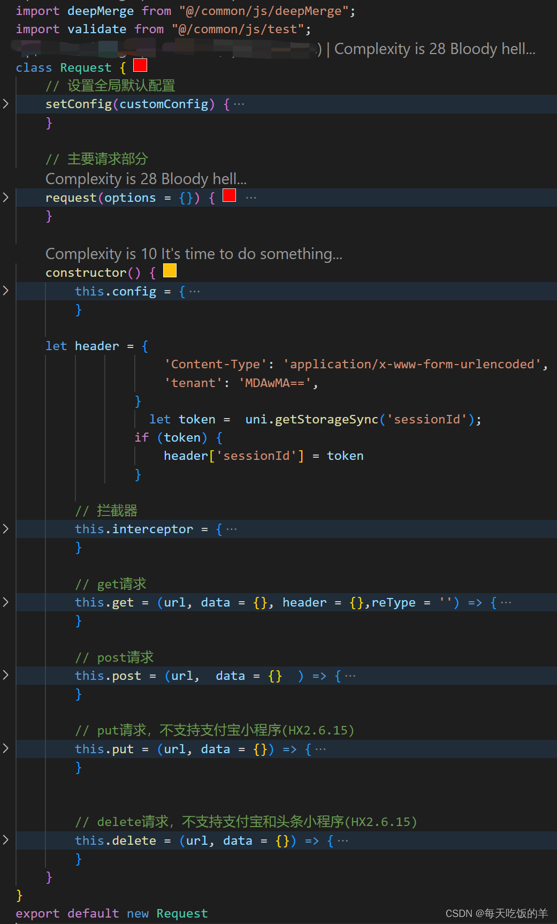Image resolution: width=557 pixels, height=924 pixels.
Task: Click the deepMerge import identifier
Action: (101, 11)
